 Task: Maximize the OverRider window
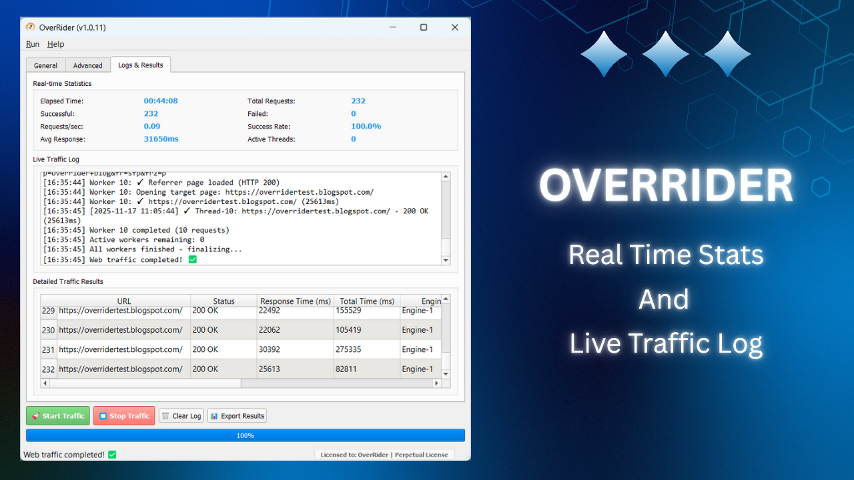[x=424, y=27]
